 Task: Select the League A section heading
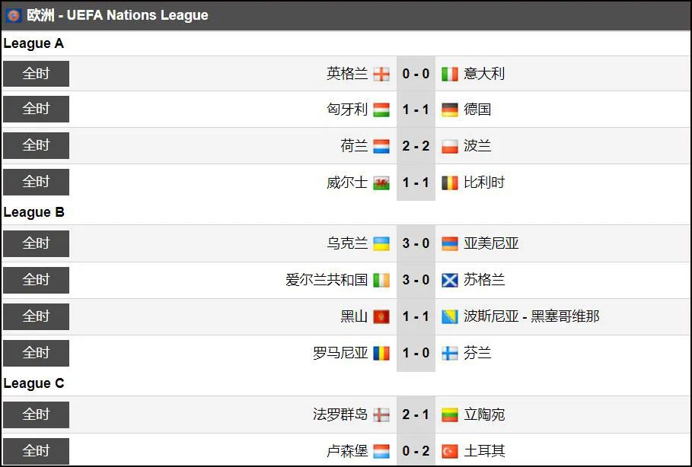point(33,43)
